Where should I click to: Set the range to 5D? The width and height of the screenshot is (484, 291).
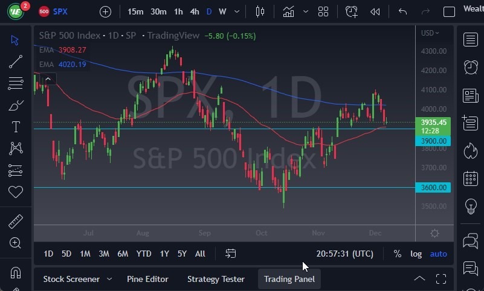pos(66,254)
